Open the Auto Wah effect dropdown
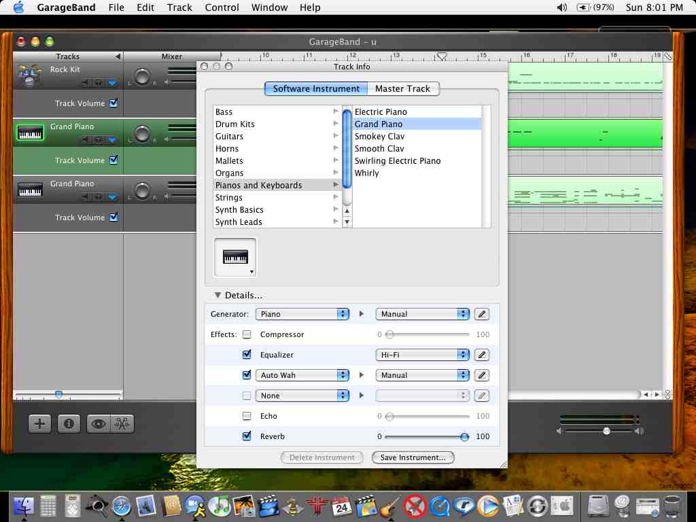This screenshot has height=522, width=696. 302,375
